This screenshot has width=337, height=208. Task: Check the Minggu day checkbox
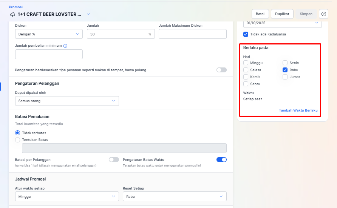[246, 63]
